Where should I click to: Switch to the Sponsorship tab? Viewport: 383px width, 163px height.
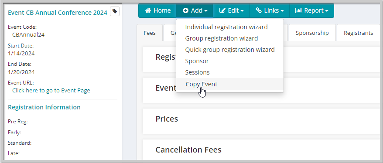pos(312,33)
